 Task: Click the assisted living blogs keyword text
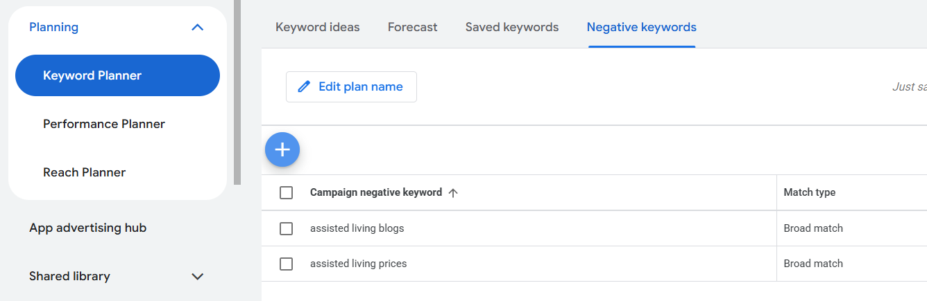click(x=357, y=228)
